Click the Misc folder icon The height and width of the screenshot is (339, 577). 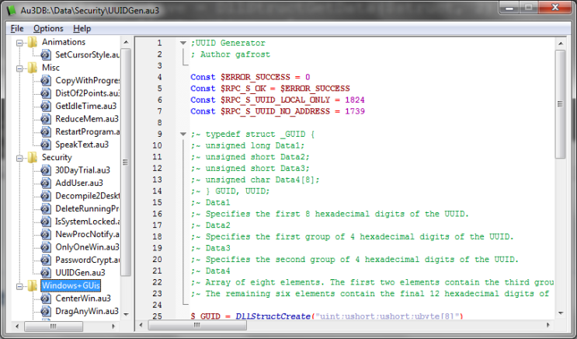[33, 68]
